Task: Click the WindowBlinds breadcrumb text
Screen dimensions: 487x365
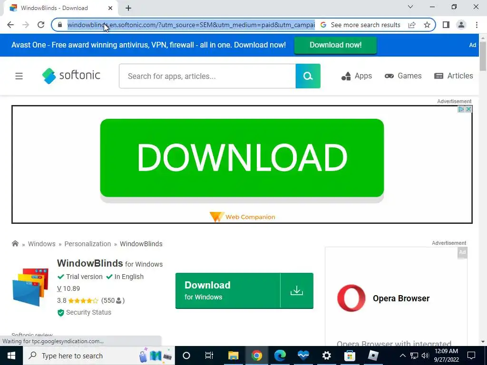Action: tap(141, 244)
